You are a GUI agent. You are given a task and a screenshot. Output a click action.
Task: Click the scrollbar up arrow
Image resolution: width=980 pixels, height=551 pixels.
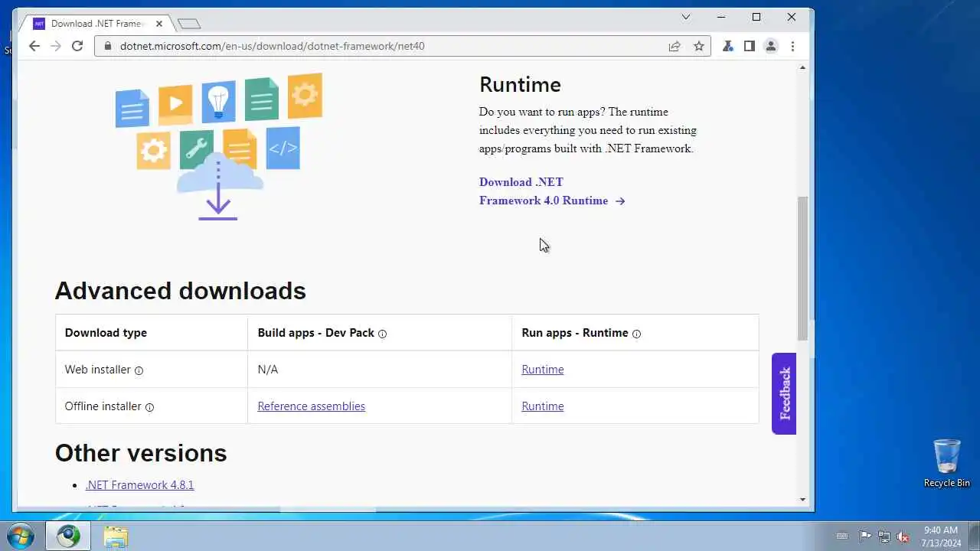click(802, 68)
